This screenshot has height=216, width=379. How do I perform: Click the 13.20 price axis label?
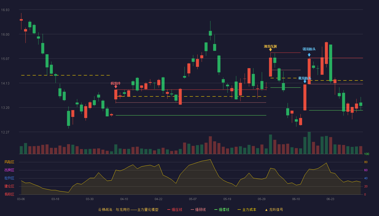point(5,108)
